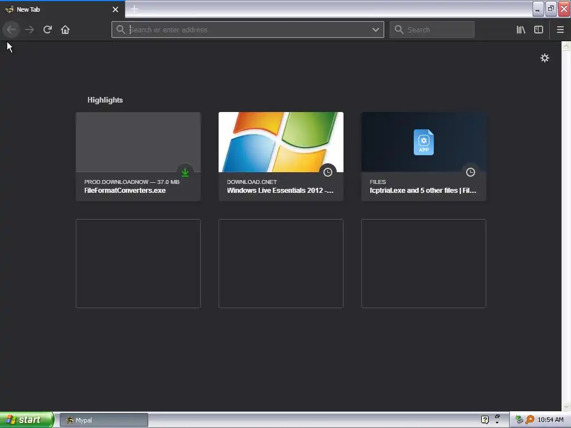Click the PROD.DOWNLOADNOW — 37.0 MB label

point(132,182)
